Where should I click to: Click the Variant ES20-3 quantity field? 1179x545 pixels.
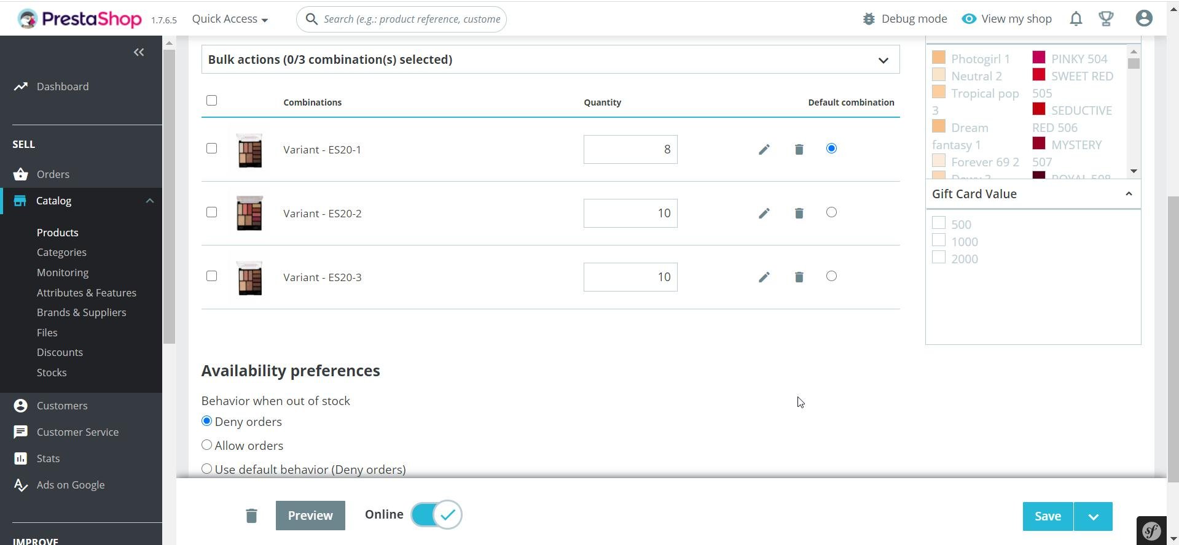[630, 277]
